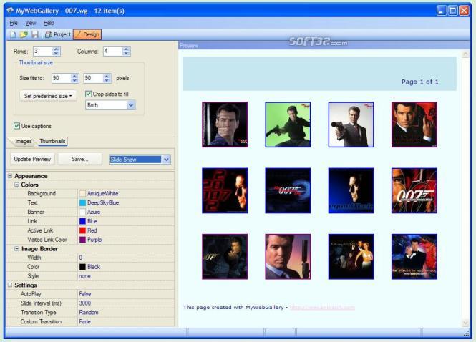
Task: Click the Blue Link color swatch
Action: point(82,221)
